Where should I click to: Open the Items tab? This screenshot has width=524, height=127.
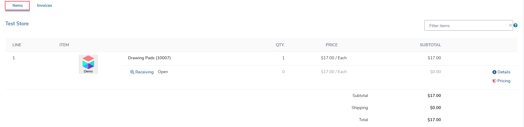[17, 6]
